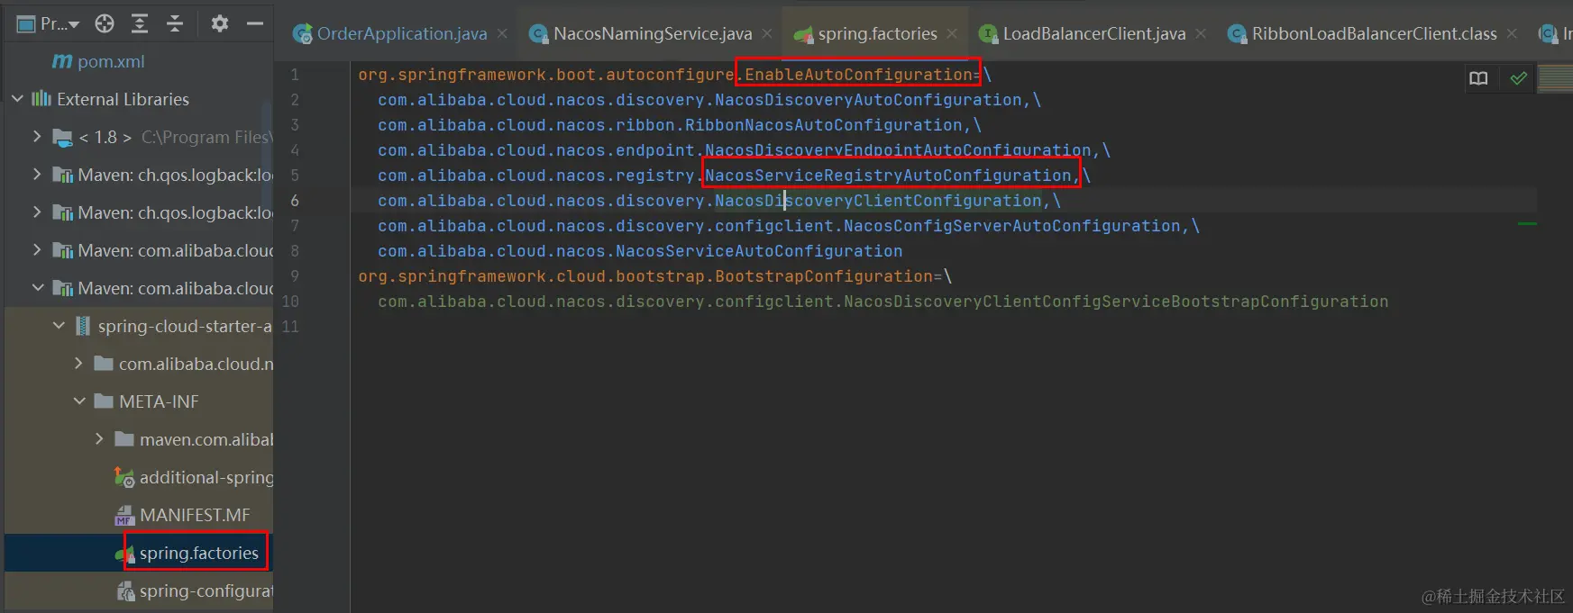Click NacosServiceRegistryAutoConfiguration on line 5
The width and height of the screenshot is (1573, 613).
(x=888, y=176)
